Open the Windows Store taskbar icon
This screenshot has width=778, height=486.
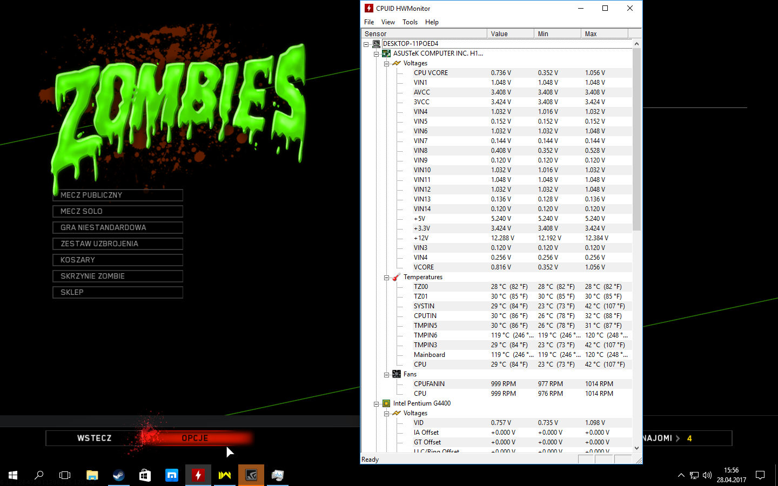coord(145,475)
